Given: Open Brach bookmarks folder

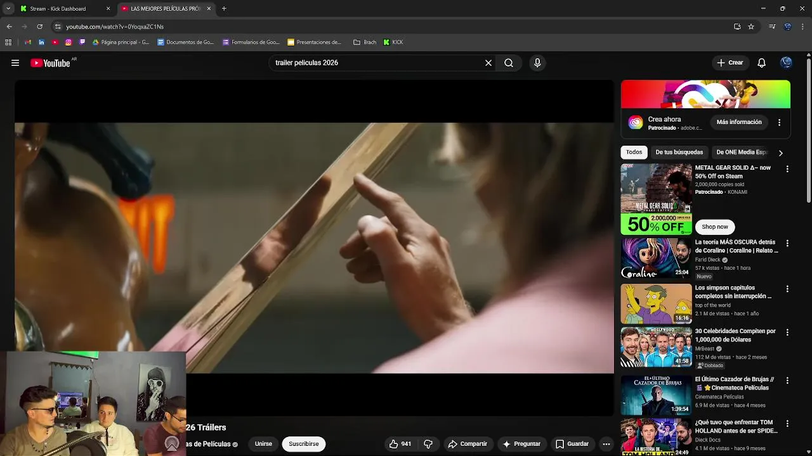Looking at the screenshot, I should (365, 42).
